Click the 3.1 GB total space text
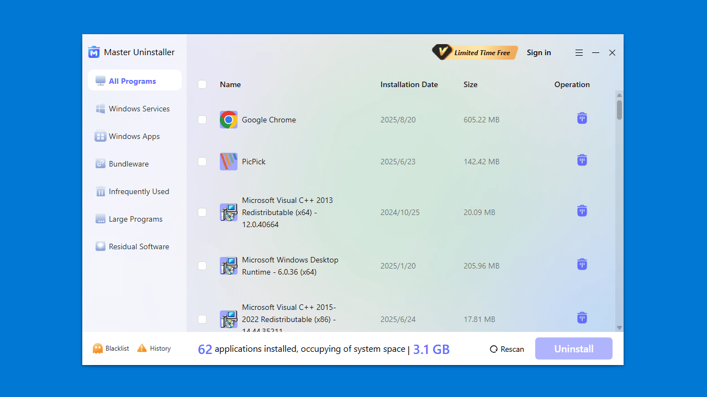707x397 pixels. coord(431,349)
